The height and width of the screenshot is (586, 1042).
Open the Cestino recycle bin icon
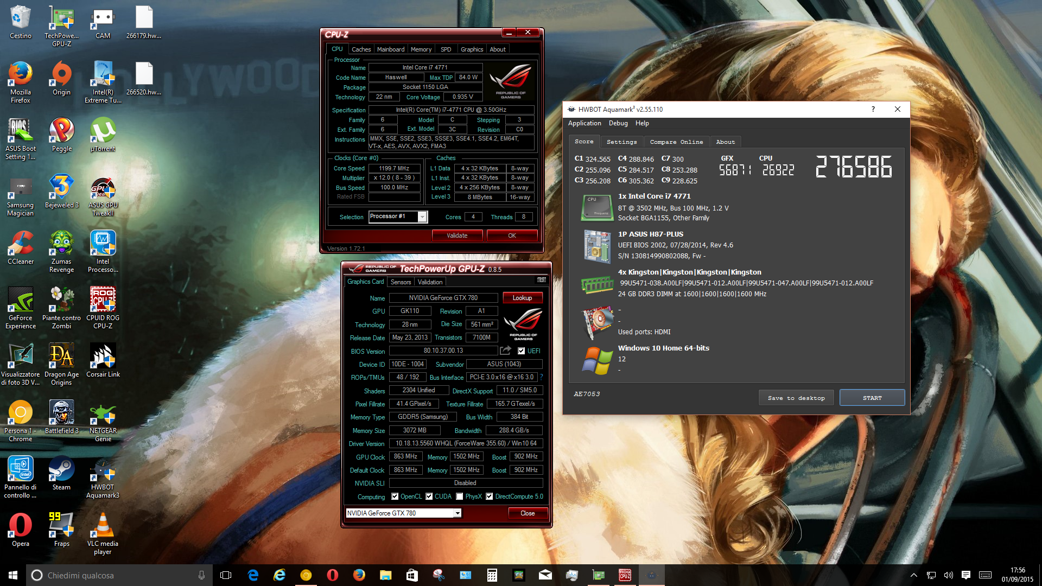pyautogui.click(x=20, y=22)
